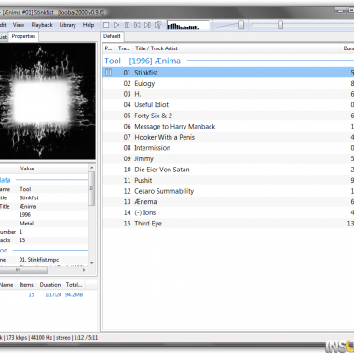Image resolution: width=354 pixels, height=354 pixels.
Task: Click the Stop playback button
Action: tap(106, 25)
